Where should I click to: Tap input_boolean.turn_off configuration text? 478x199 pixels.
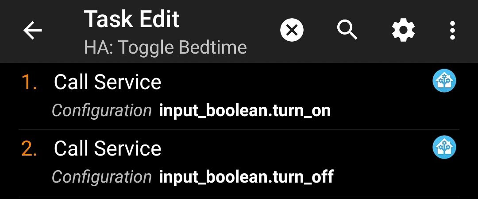point(247,177)
